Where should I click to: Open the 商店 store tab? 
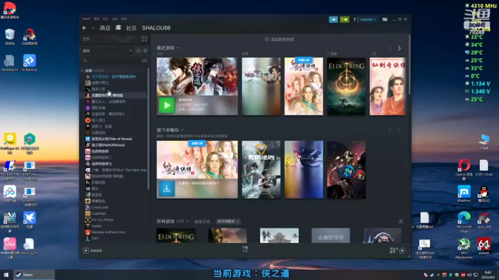pos(105,28)
